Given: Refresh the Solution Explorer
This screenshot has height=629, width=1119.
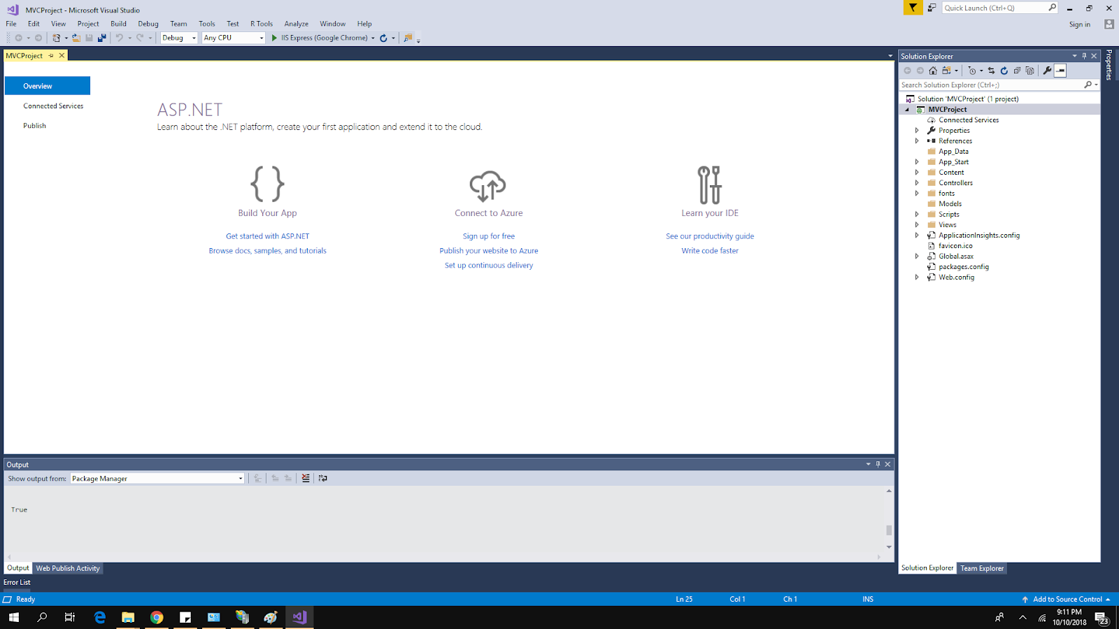Looking at the screenshot, I should pos(1004,70).
